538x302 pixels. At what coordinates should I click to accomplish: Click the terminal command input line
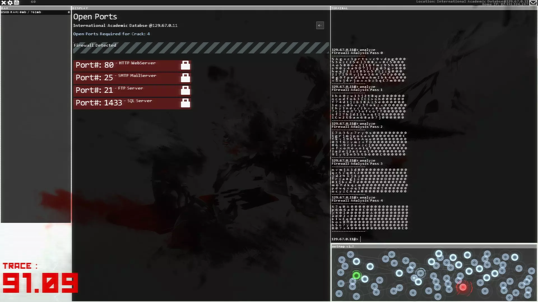point(420,239)
